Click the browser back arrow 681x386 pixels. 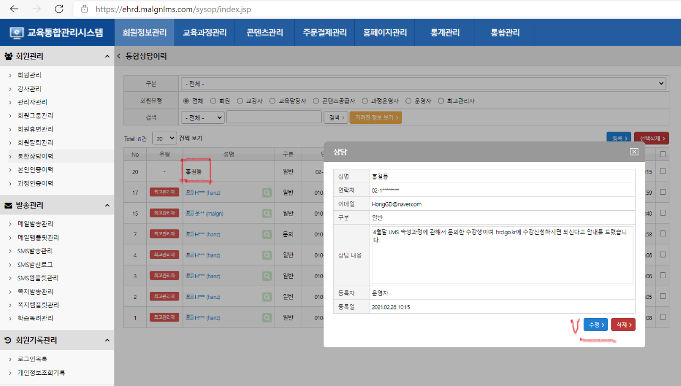pyautogui.click(x=14, y=9)
